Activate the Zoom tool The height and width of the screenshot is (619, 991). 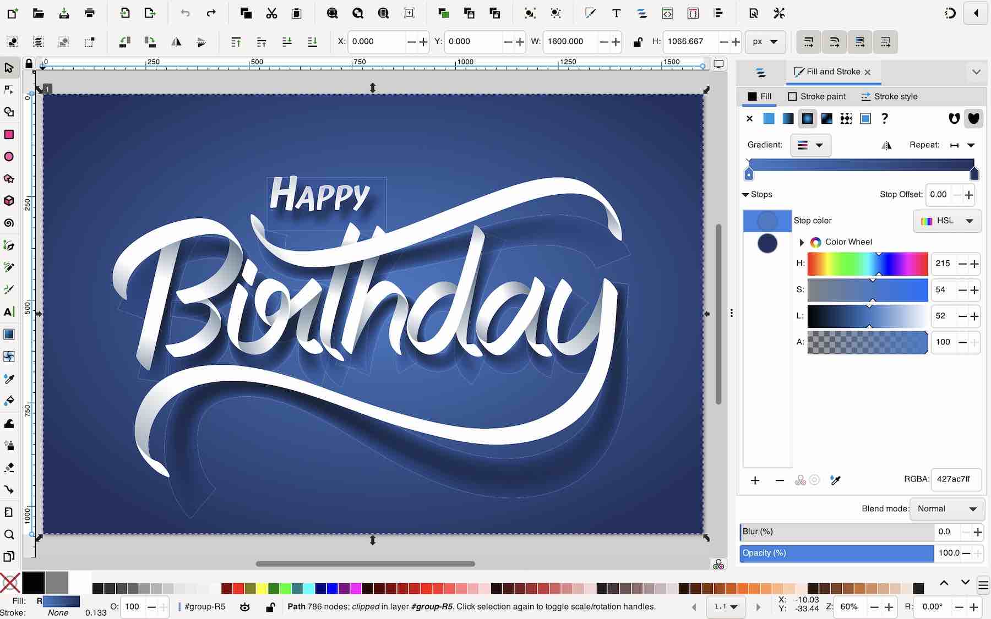coord(9,534)
